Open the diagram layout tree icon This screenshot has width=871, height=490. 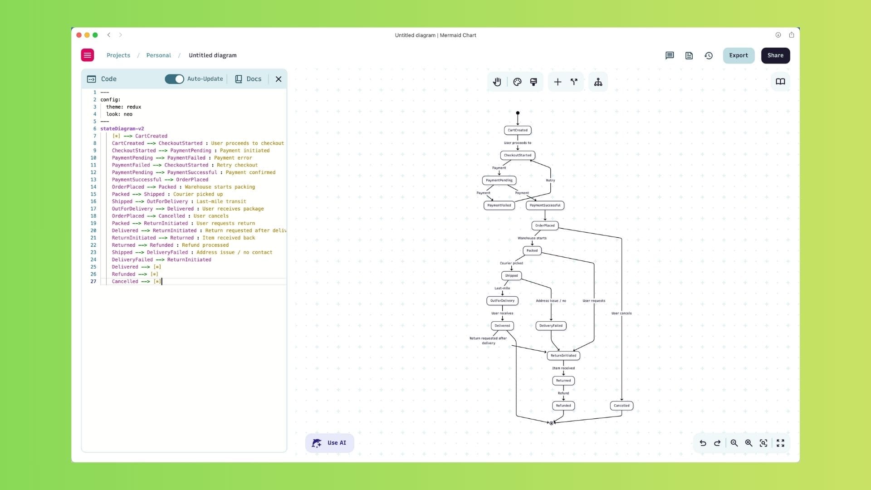click(598, 82)
